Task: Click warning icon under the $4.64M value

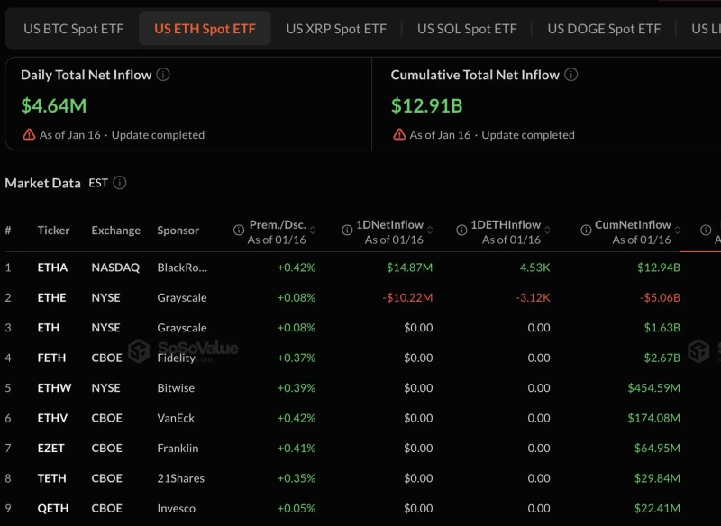Action: coord(29,134)
